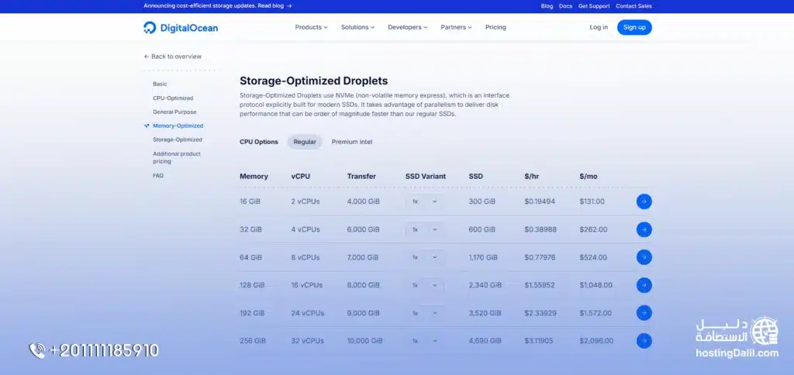Click the 4,690 GiB SSD cell

(485, 341)
